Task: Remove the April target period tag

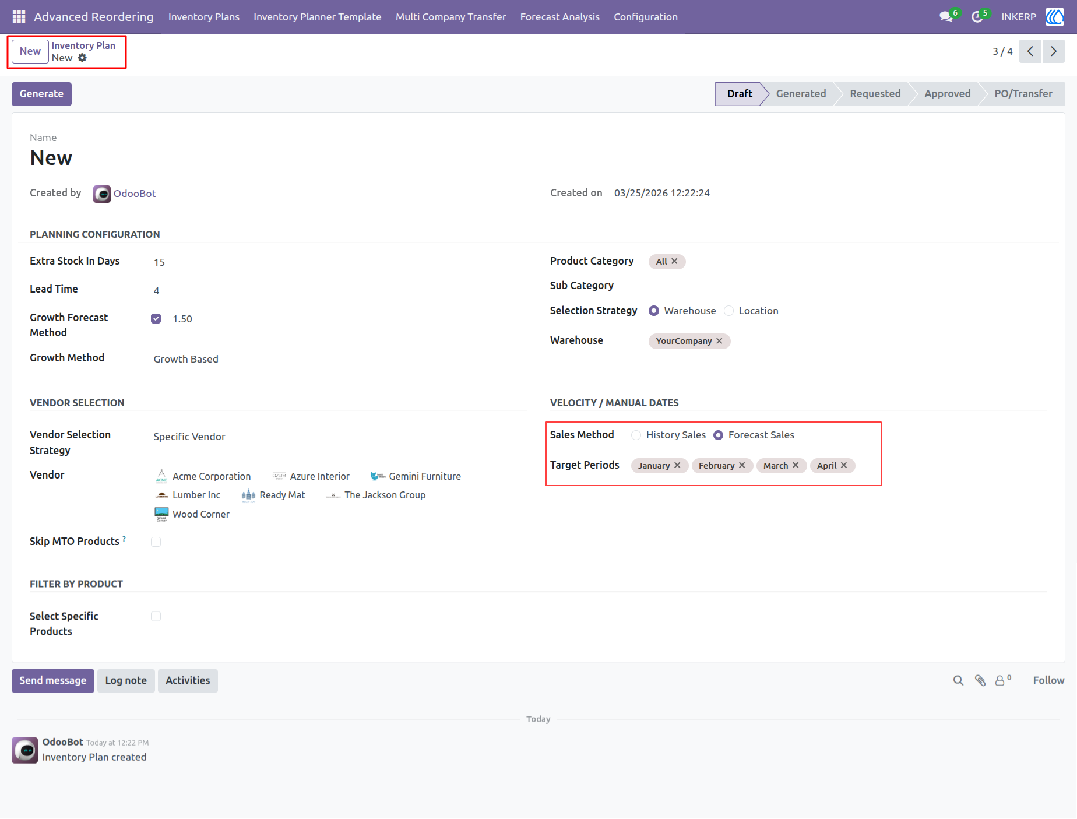Action: point(844,465)
